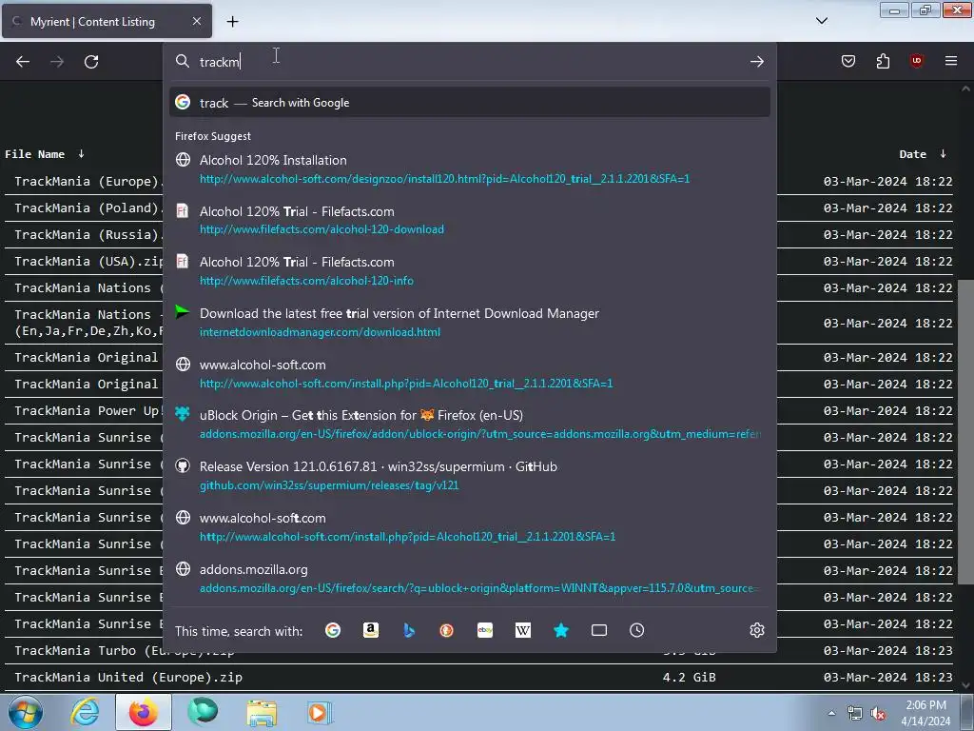Viewport: 974px width, 731px height.
Task: Search open tabs with the tab icon
Action: click(599, 630)
